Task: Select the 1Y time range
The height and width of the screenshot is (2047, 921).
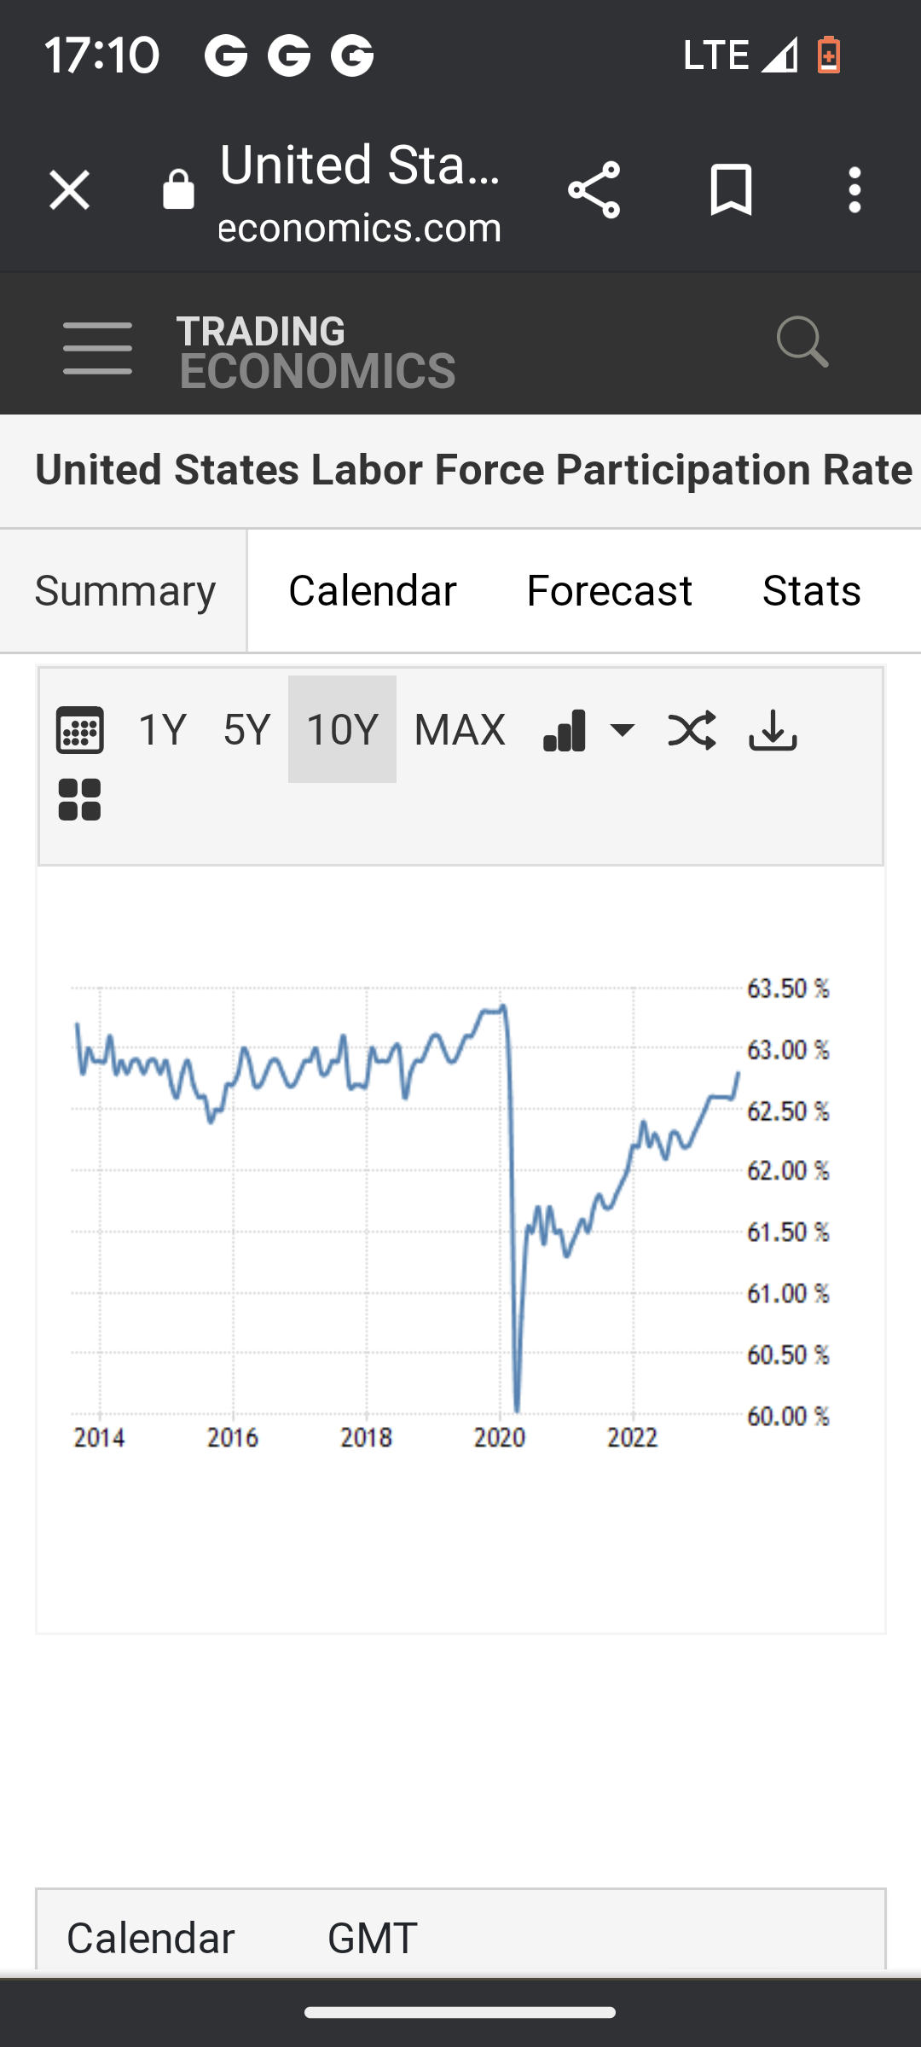Action: (162, 730)
